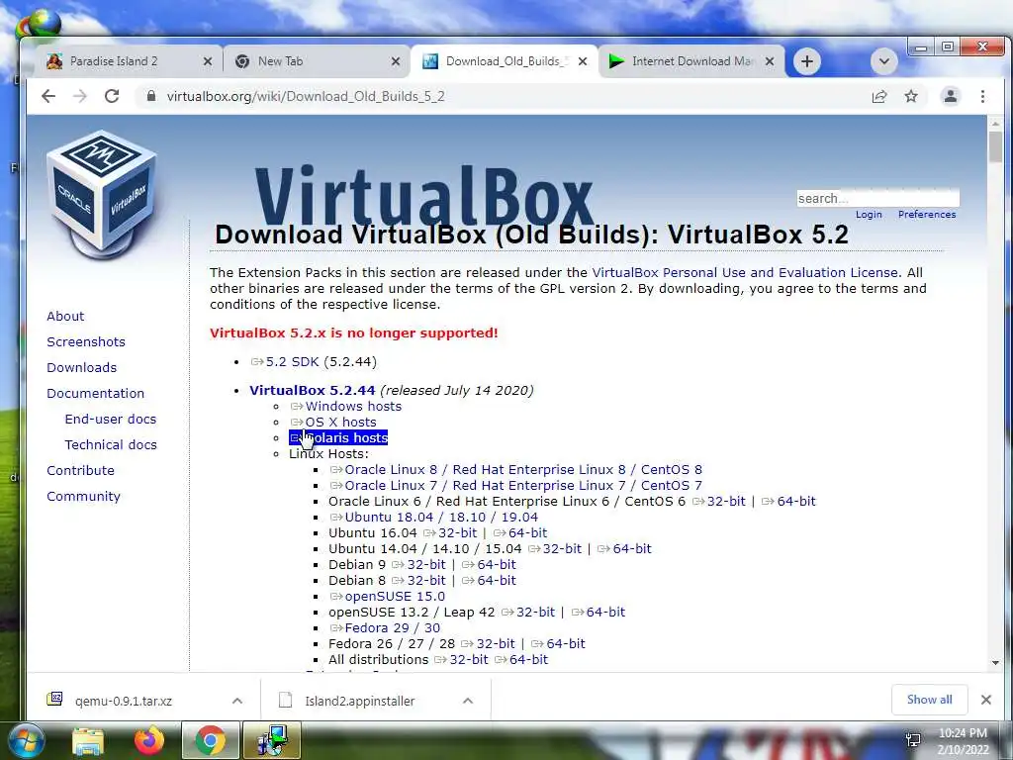Viewport: 1013px width, 760px height.
Task: Download Oracle Linux 6 32-bit package
Action: point(718,502)
